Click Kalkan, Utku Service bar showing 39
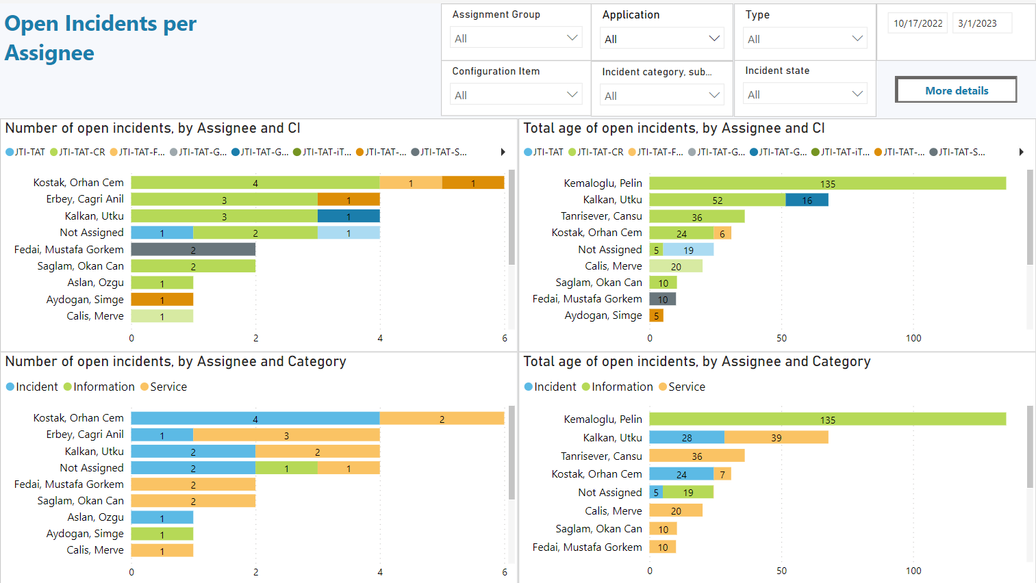 click(x=776, y=437)
